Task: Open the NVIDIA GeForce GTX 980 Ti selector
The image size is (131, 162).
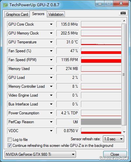Action: point(40,154)
